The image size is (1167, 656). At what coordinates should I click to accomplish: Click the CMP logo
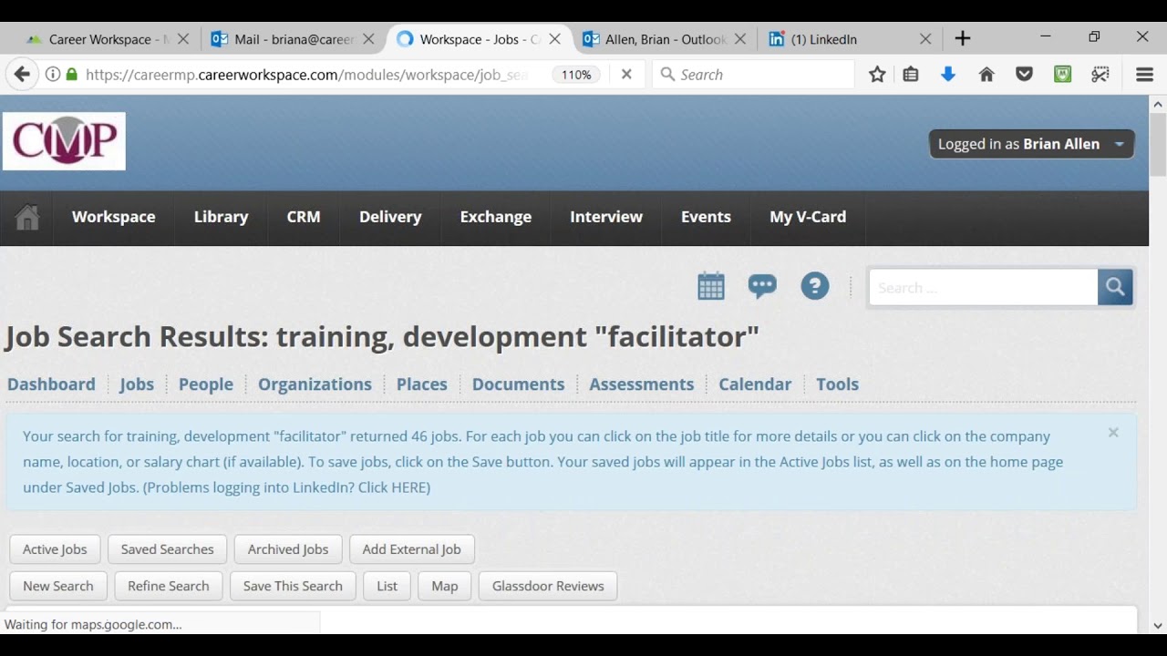[x=64, y=141]
